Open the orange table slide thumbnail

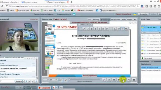coord(49,61)
